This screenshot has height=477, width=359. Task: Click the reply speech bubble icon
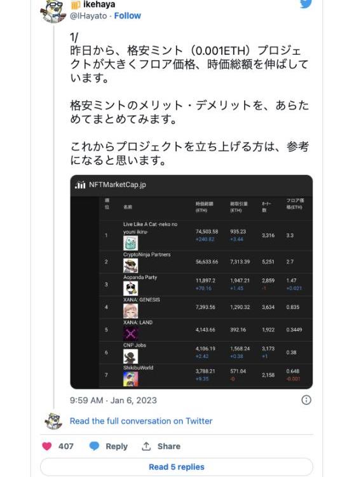click(94, 446)
